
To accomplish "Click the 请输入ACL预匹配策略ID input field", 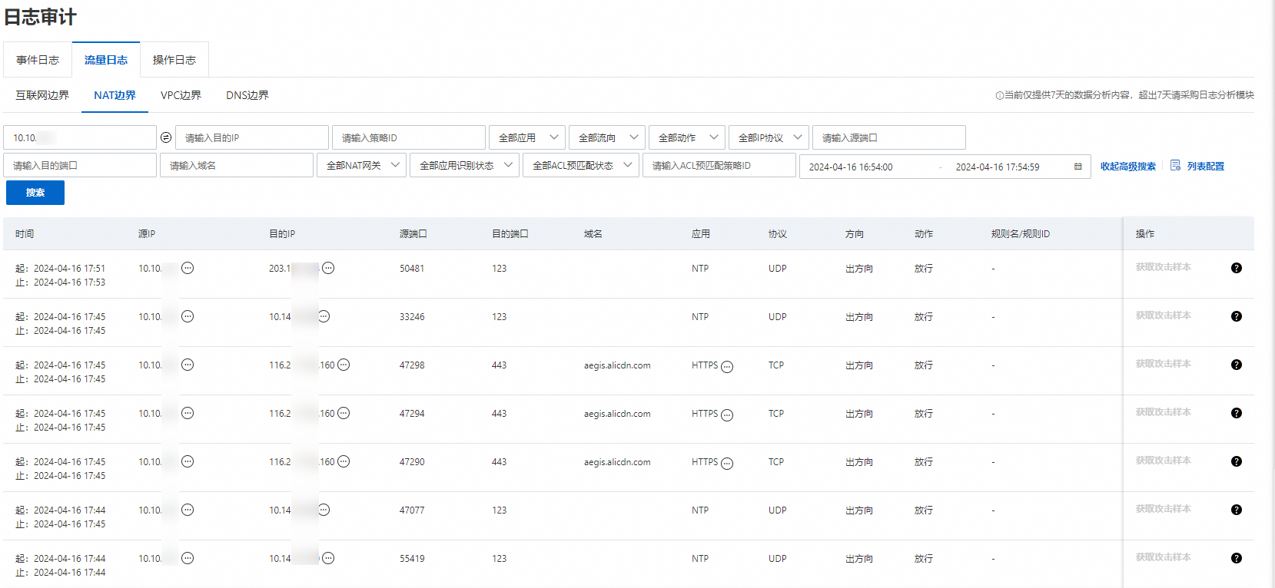I will click(x=719, y=165).
